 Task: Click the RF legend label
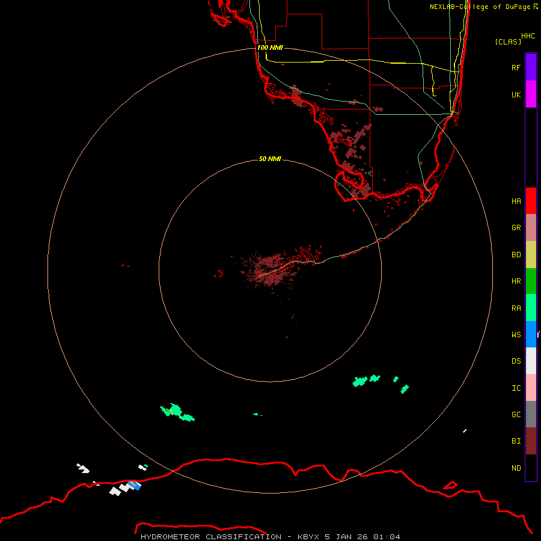click(x=516, y=67)
